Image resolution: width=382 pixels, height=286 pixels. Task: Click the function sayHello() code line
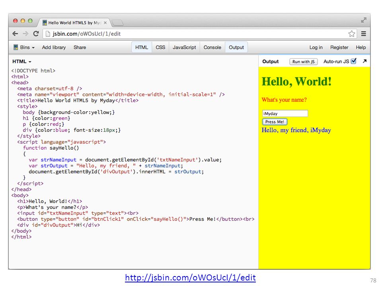point(51,148)
